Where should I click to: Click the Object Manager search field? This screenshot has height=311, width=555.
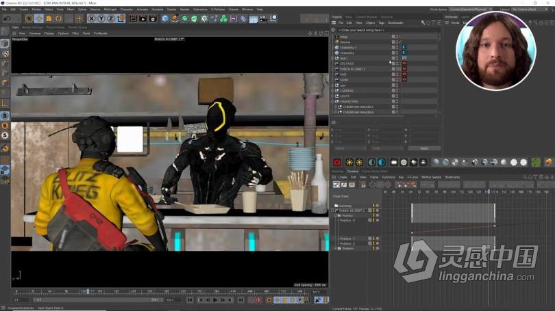pyautogui.click(x=388, y=30)
